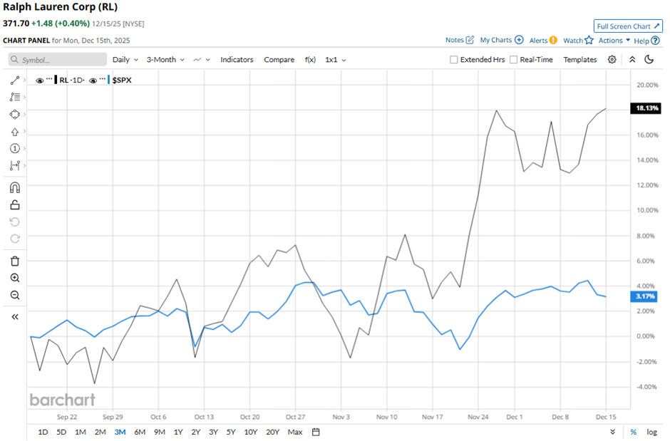Toggle the magnet snap mode

coord(14,188)
